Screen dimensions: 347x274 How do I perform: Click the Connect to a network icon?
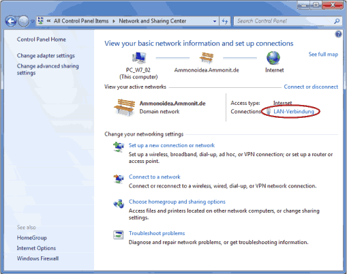(119, 179)
